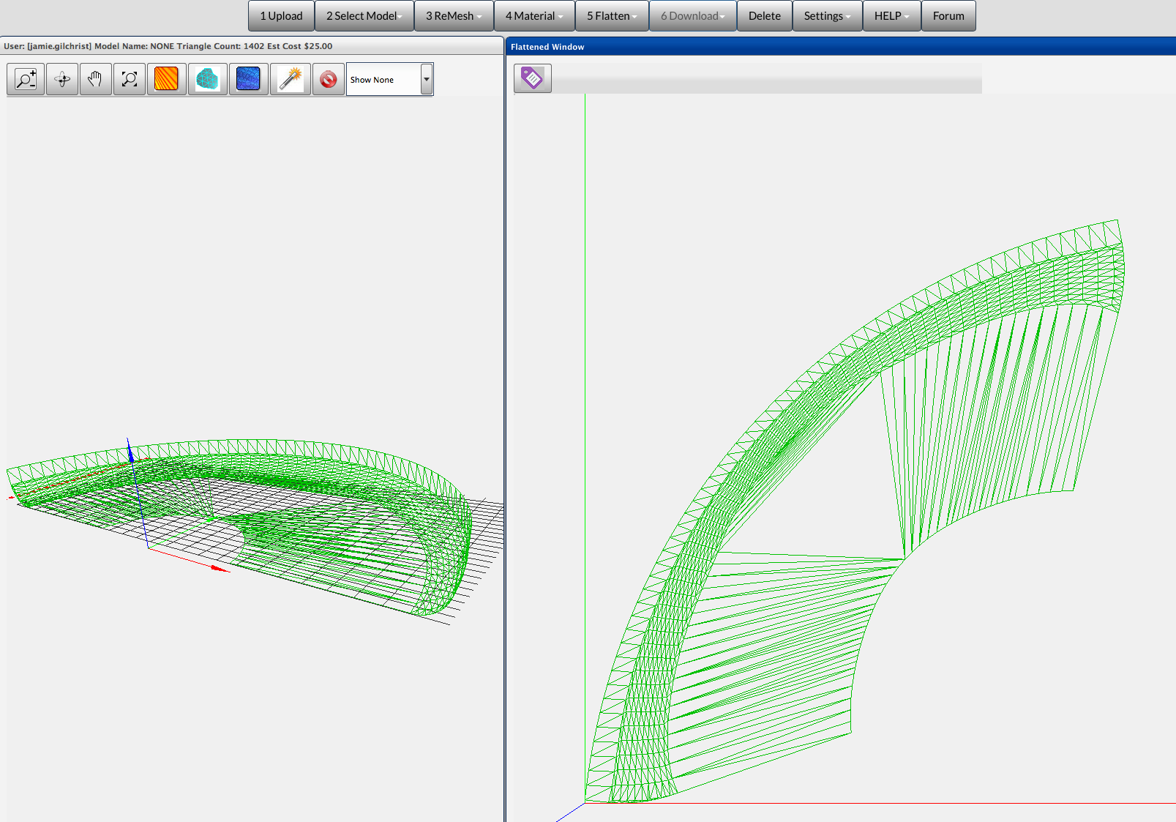Click the 1 Upload button
The height and width of the screenshot is (822, 1176).
tap(281, 16)
